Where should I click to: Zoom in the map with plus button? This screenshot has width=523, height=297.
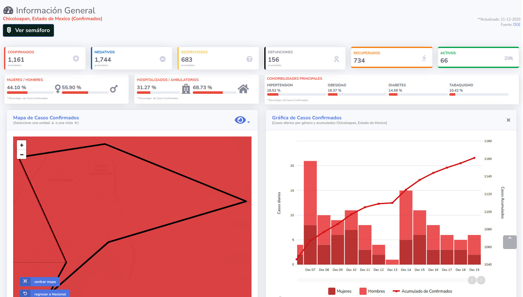coord(22,145)
